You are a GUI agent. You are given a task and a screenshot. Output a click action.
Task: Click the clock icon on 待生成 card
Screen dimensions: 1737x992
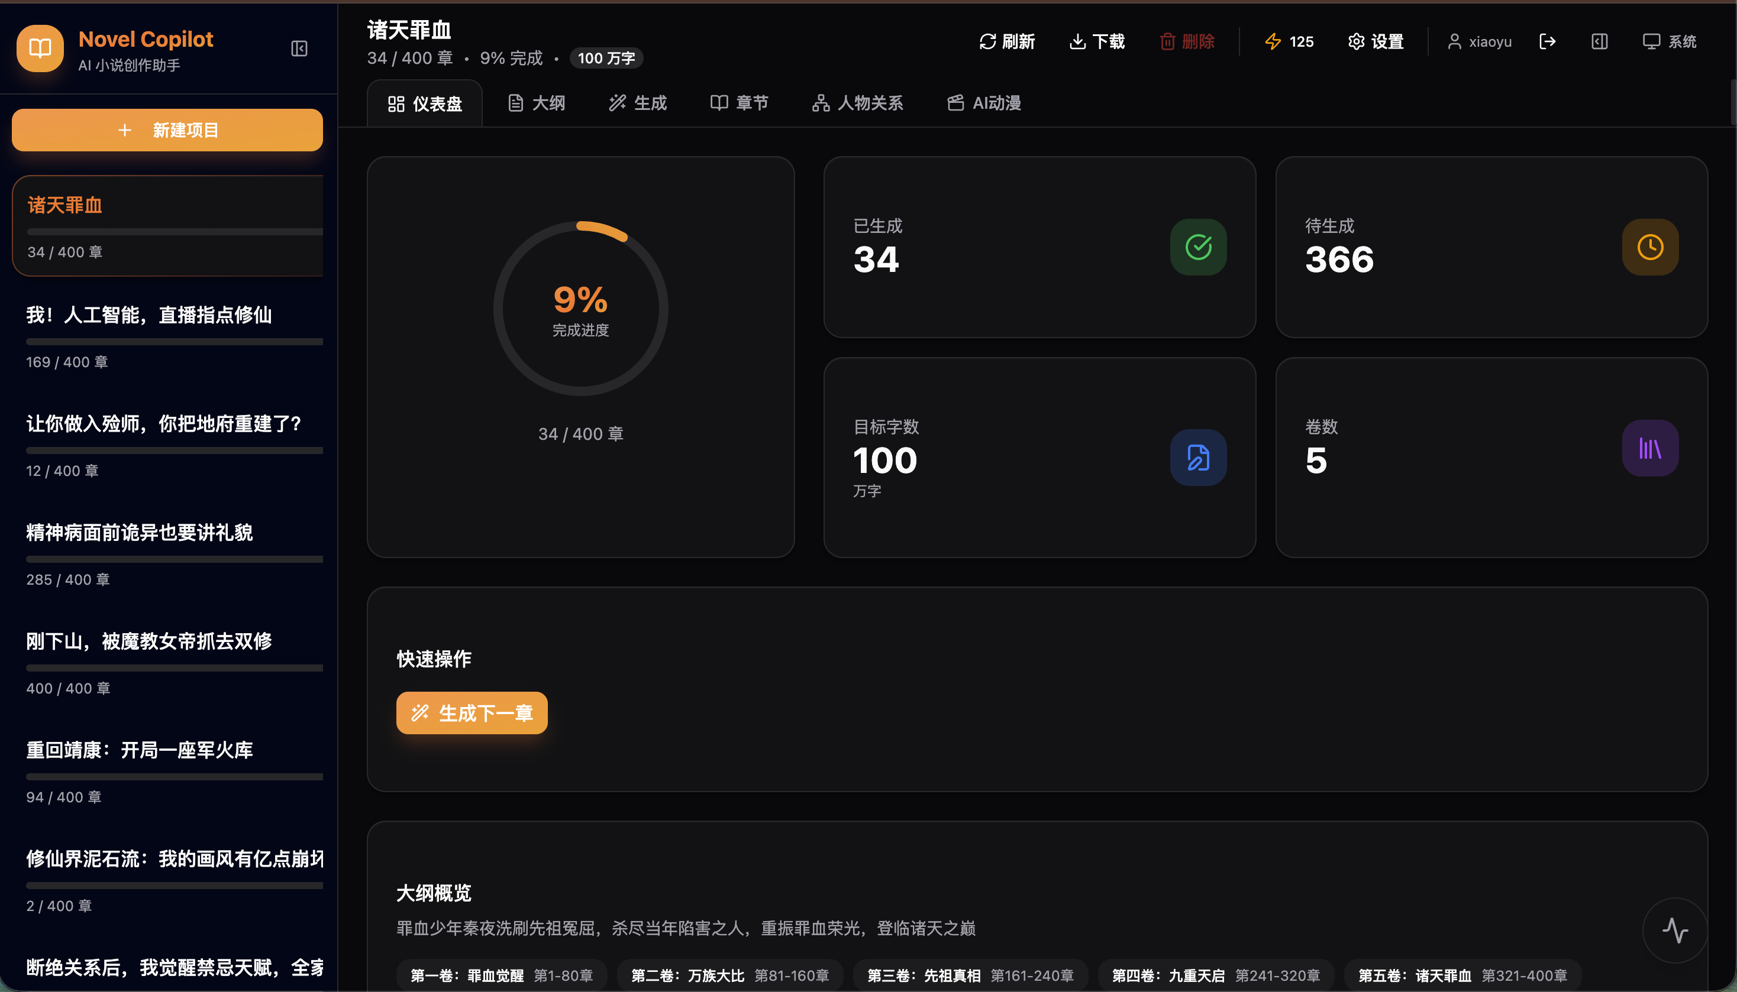point(1650,247)
